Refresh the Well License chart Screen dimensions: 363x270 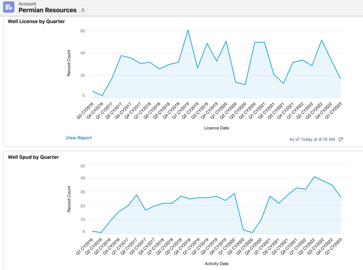(x=341, y=139)
